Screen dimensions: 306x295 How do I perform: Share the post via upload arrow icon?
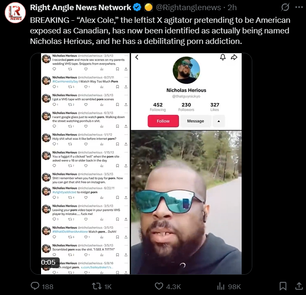pos(299,286)
